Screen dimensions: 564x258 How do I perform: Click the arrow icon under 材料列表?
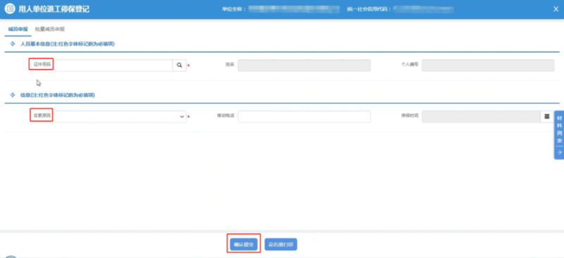[559, 152]
